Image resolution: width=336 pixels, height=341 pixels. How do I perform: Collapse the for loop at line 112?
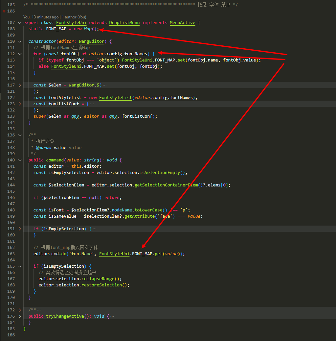click(20, 54)
